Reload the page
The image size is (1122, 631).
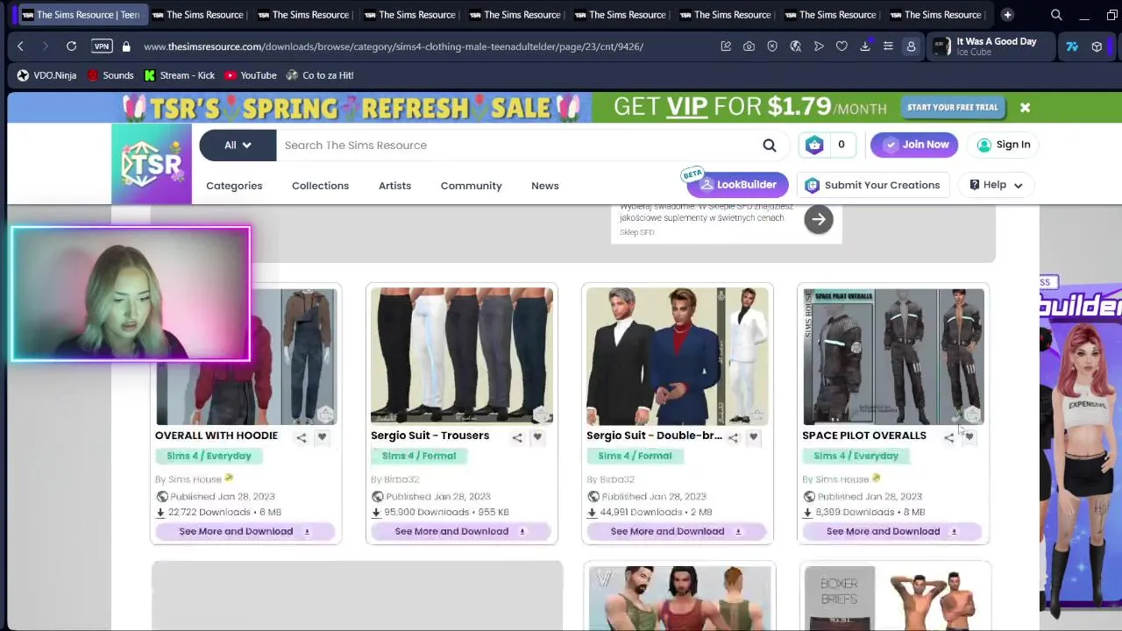tap(71, 46)
